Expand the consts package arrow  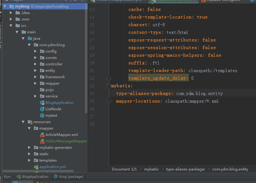coord(35,58)
